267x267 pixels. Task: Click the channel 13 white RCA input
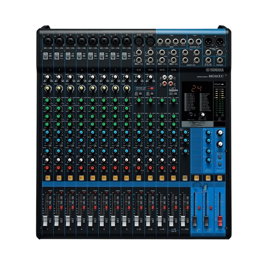point(165,78)
